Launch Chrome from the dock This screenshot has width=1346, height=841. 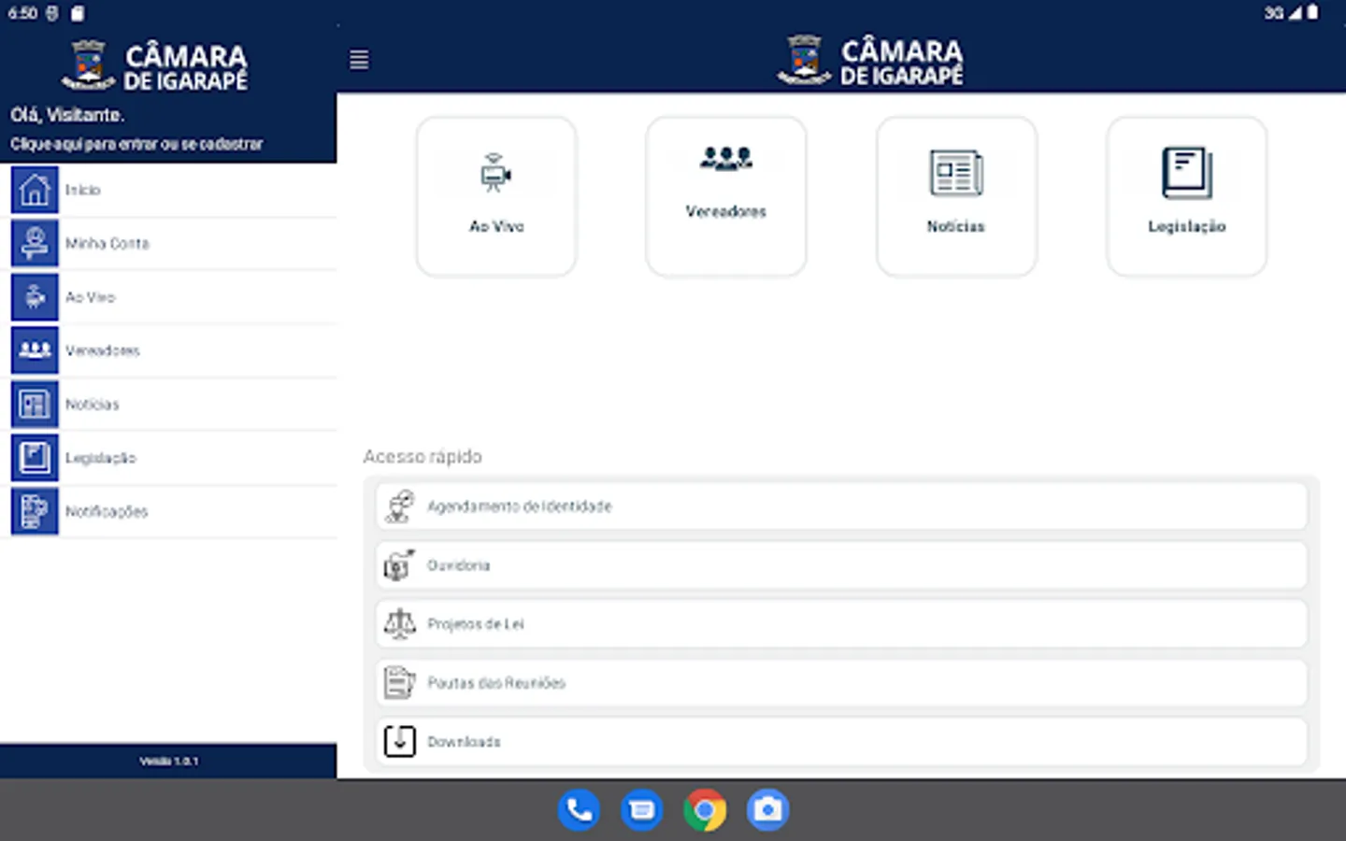pyautogui.click(x=705, y=810)
